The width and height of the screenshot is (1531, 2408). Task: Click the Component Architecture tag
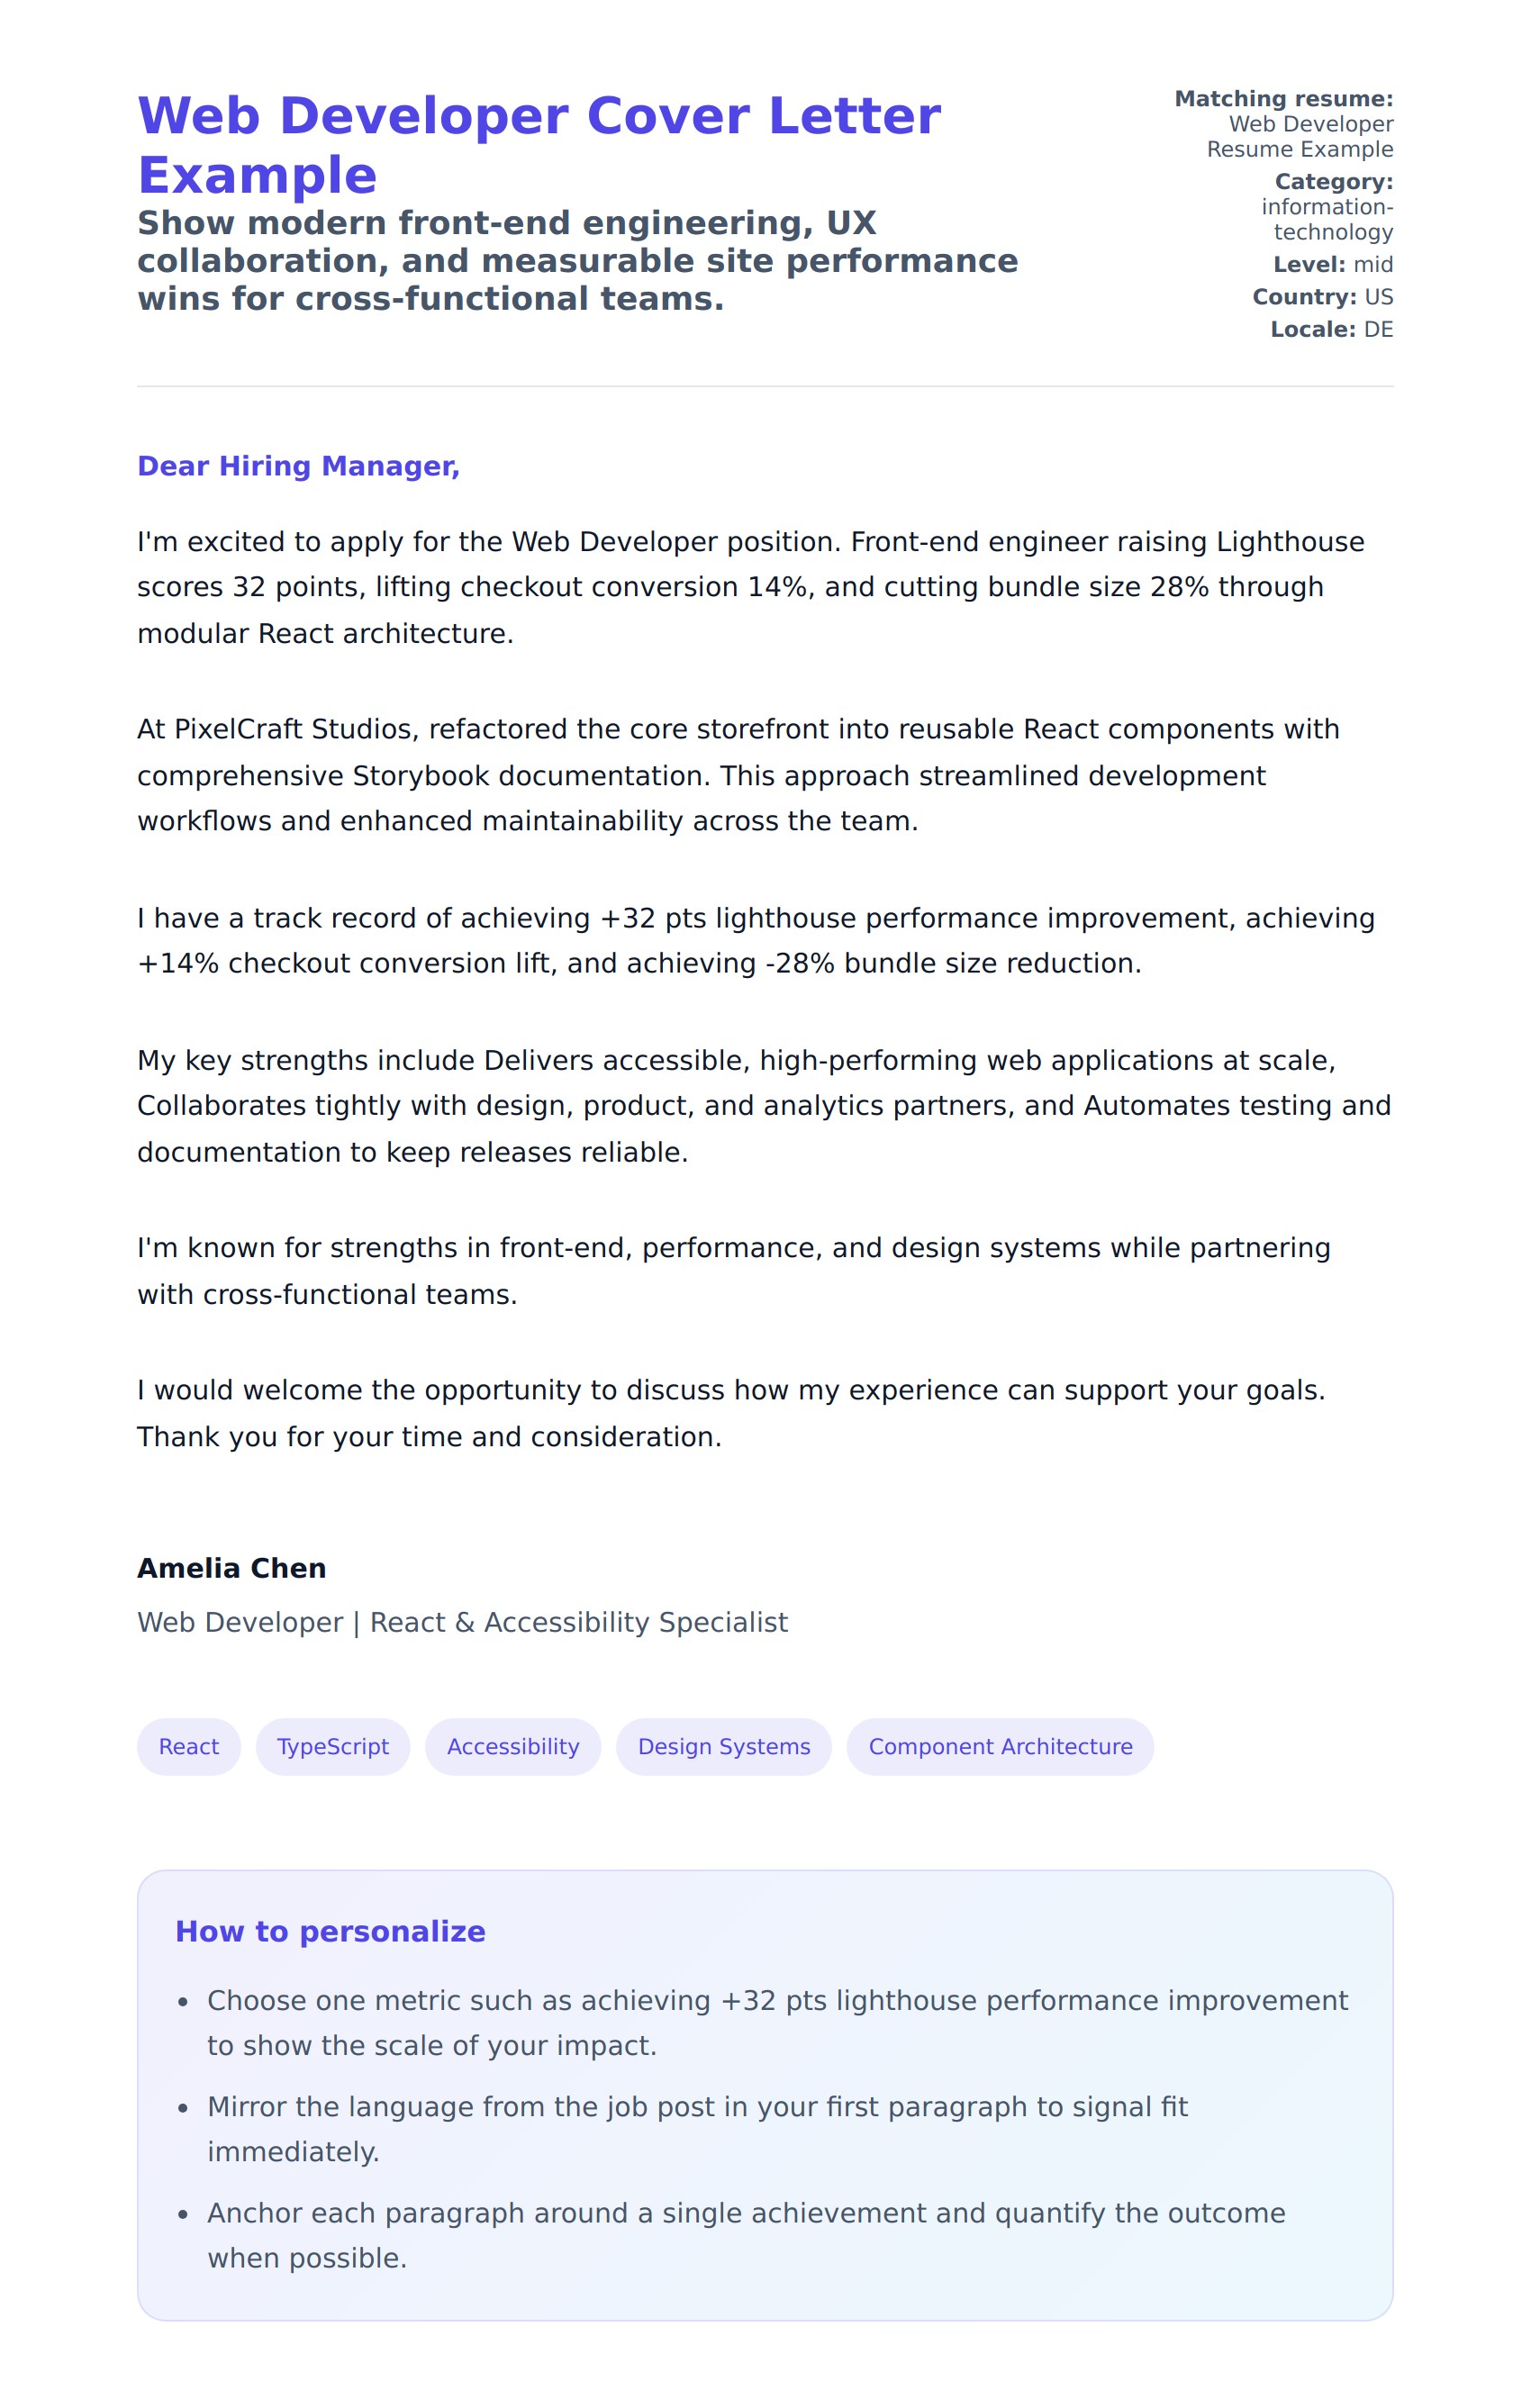tap(999, 1746)
